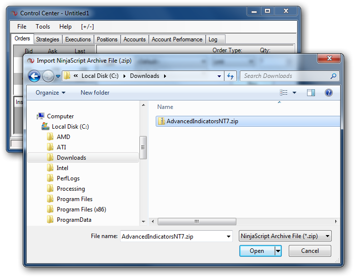Screen dimensions: 354x277
Task: Open the view options dropdown arrow
Action: (294, 93)
